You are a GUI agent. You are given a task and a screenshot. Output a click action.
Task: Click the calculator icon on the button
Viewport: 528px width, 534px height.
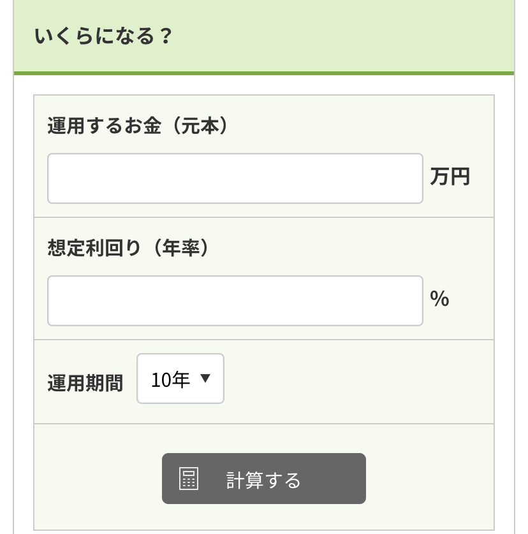(x=189, y=479)
